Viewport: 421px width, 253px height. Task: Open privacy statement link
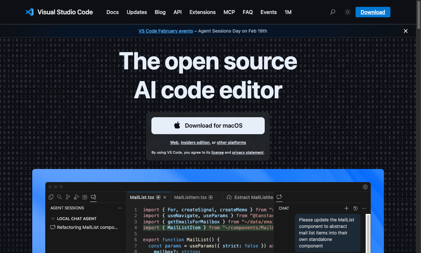click(x=248, y=152)
